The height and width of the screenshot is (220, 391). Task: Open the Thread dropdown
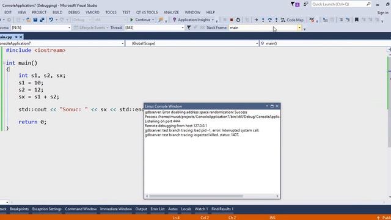[183, 28]
